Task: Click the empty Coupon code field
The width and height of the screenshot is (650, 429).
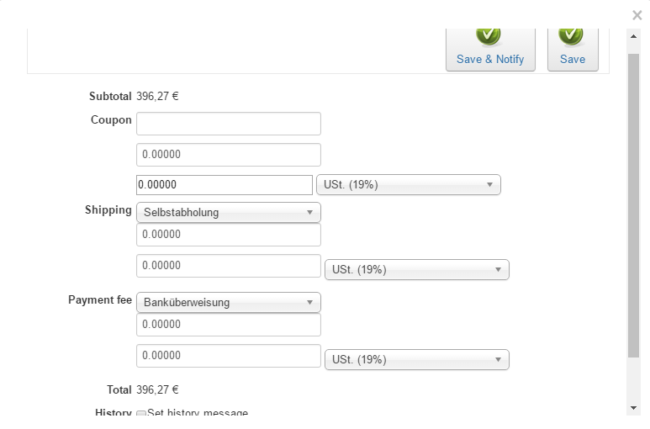Action: [x=228, y=124]
